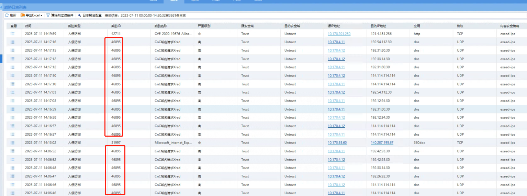527x196 pixels.
Task: Open view icon for 14:06:46 row to 114.114.114.114 from 10.170.4.12
Action: coord(12,185)
